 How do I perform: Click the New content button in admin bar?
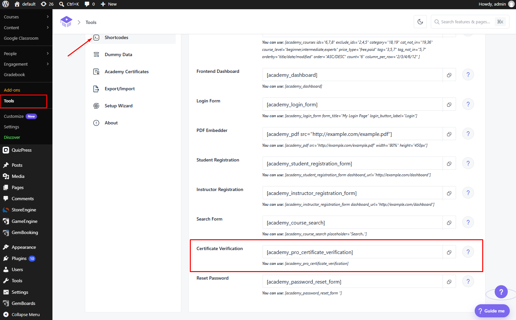pos(109,4)
